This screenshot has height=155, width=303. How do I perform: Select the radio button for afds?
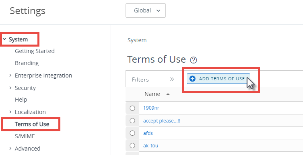click(x=132, y=133)
